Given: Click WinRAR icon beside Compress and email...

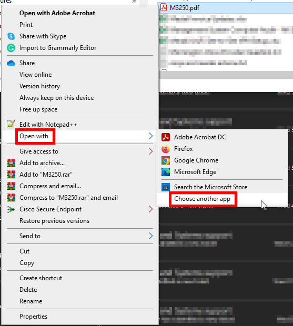Looking at the screenshot, I should (11, 186).
